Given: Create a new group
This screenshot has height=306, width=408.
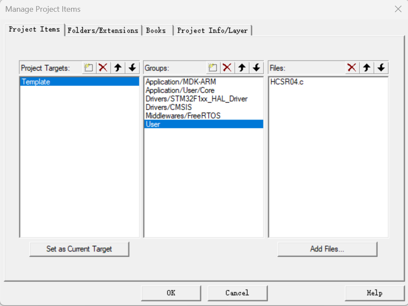Looking at the screenshot, I should click(213, 67).
